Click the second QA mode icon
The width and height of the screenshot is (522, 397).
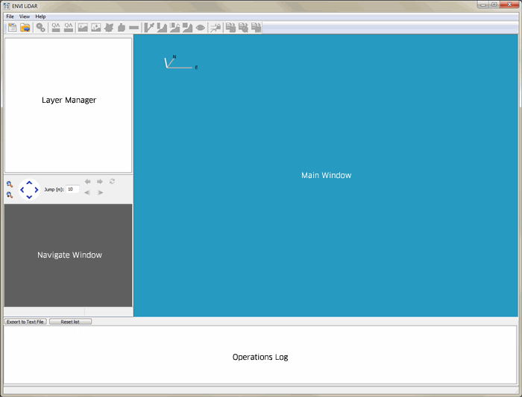click(69, 28)
